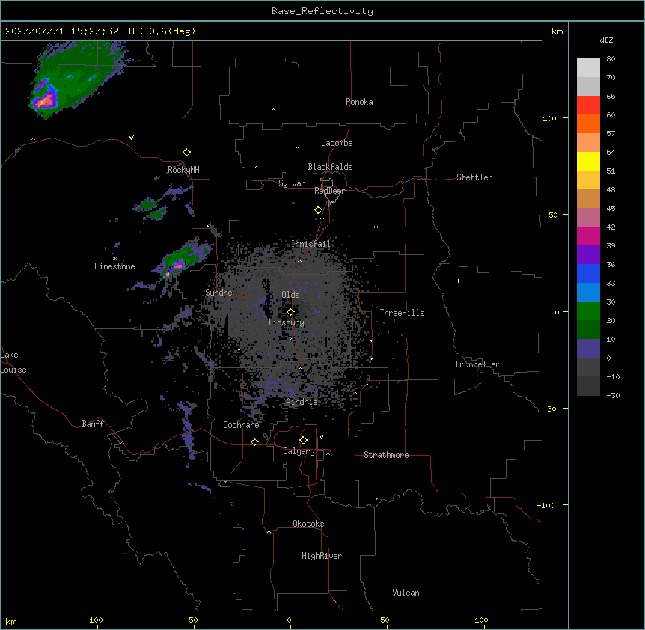Select the orange 57-60 dBZ legend swatch
The width and height of the screenshot is (645, 630).
[x=588, y=123]
